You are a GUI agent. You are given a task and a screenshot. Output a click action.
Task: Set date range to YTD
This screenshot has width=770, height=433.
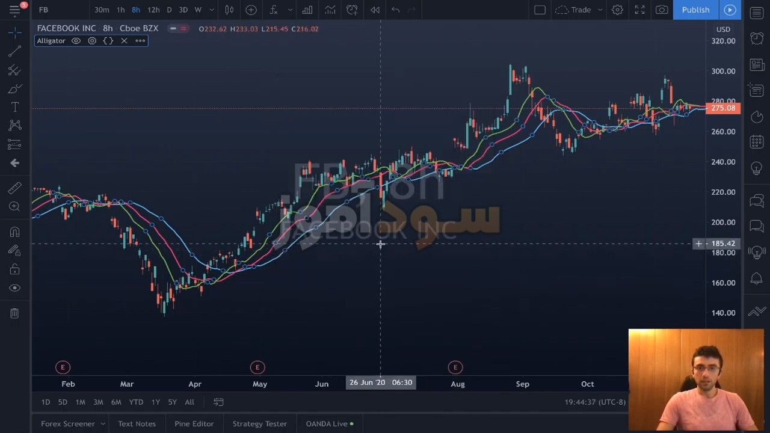[136, 402]
